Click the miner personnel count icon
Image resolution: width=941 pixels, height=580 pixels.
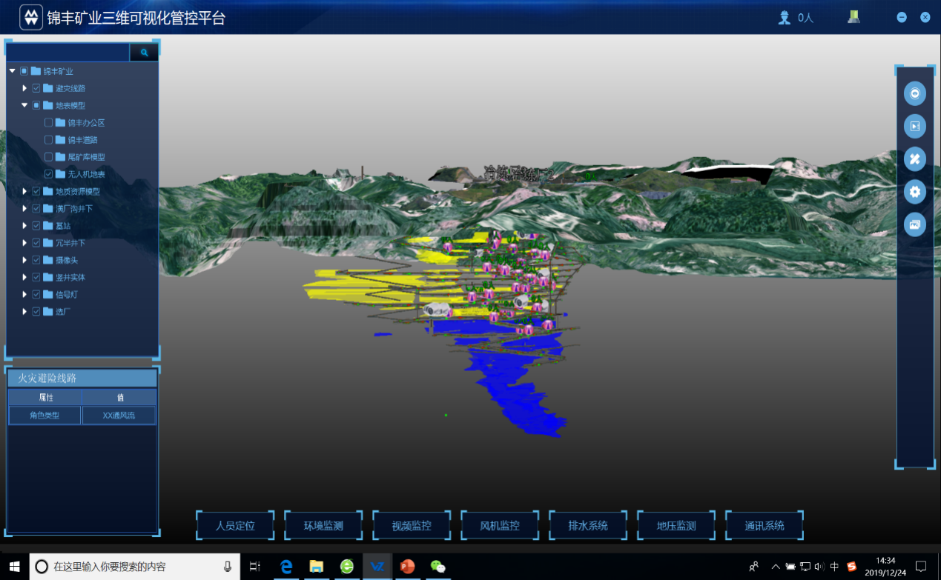(785, 18)
